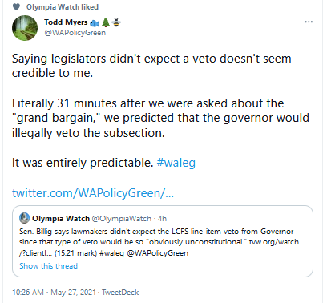Click @WAPolicyGreen mention in quoted tweet
This screenshot has height=303, width=323.
click(158, 253)
